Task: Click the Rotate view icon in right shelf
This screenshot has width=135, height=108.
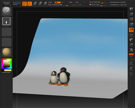Action: click(131, 50)
